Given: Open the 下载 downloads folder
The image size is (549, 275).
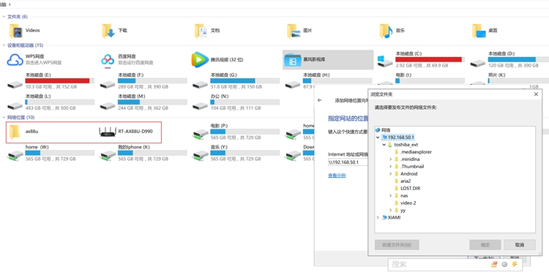Looking at the screenshot, I should pyautogui.click(x=108, y=31).
